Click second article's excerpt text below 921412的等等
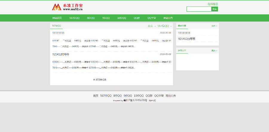This screenshot has height=132, width=269. (x=111, y=65)
